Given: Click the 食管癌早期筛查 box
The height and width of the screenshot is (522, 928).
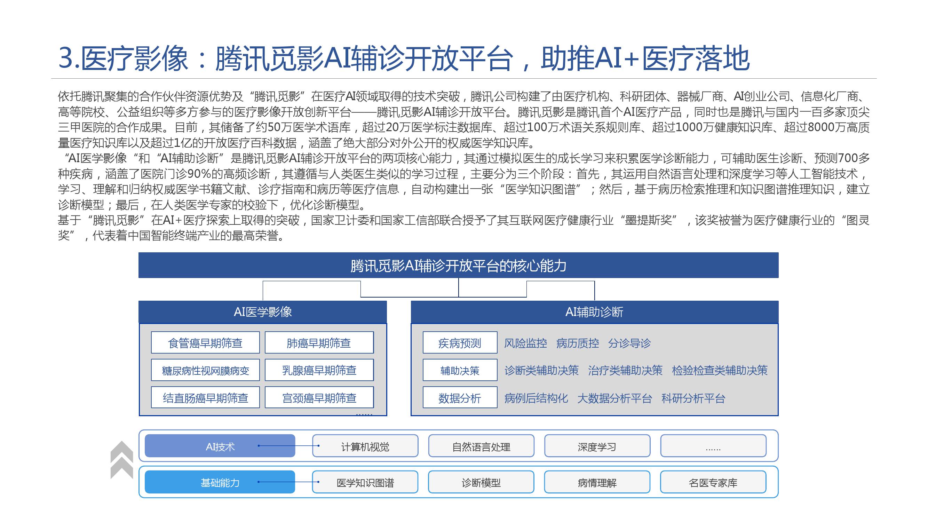Looking at the screenshot, I should click(x=205, y=342).
